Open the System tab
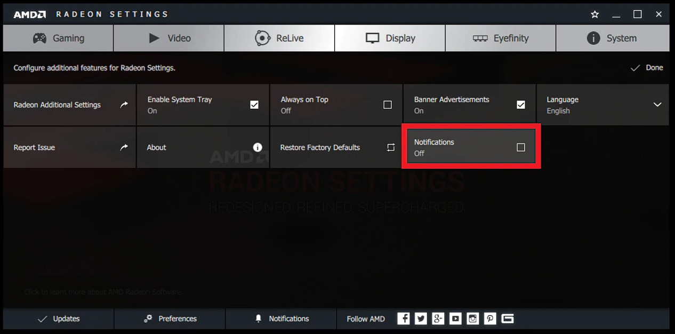The width and height of the screenshot is (675, 334). pos(612,38)
